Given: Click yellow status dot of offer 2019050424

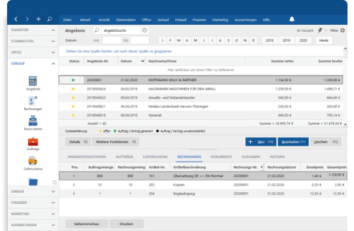Looking at the screenshot, I should tap(73, 89).
